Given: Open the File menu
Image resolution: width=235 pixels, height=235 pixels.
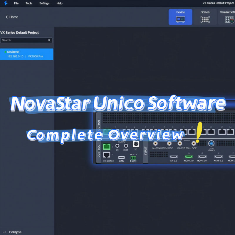Looking at the screenshot, I should 16,3.
